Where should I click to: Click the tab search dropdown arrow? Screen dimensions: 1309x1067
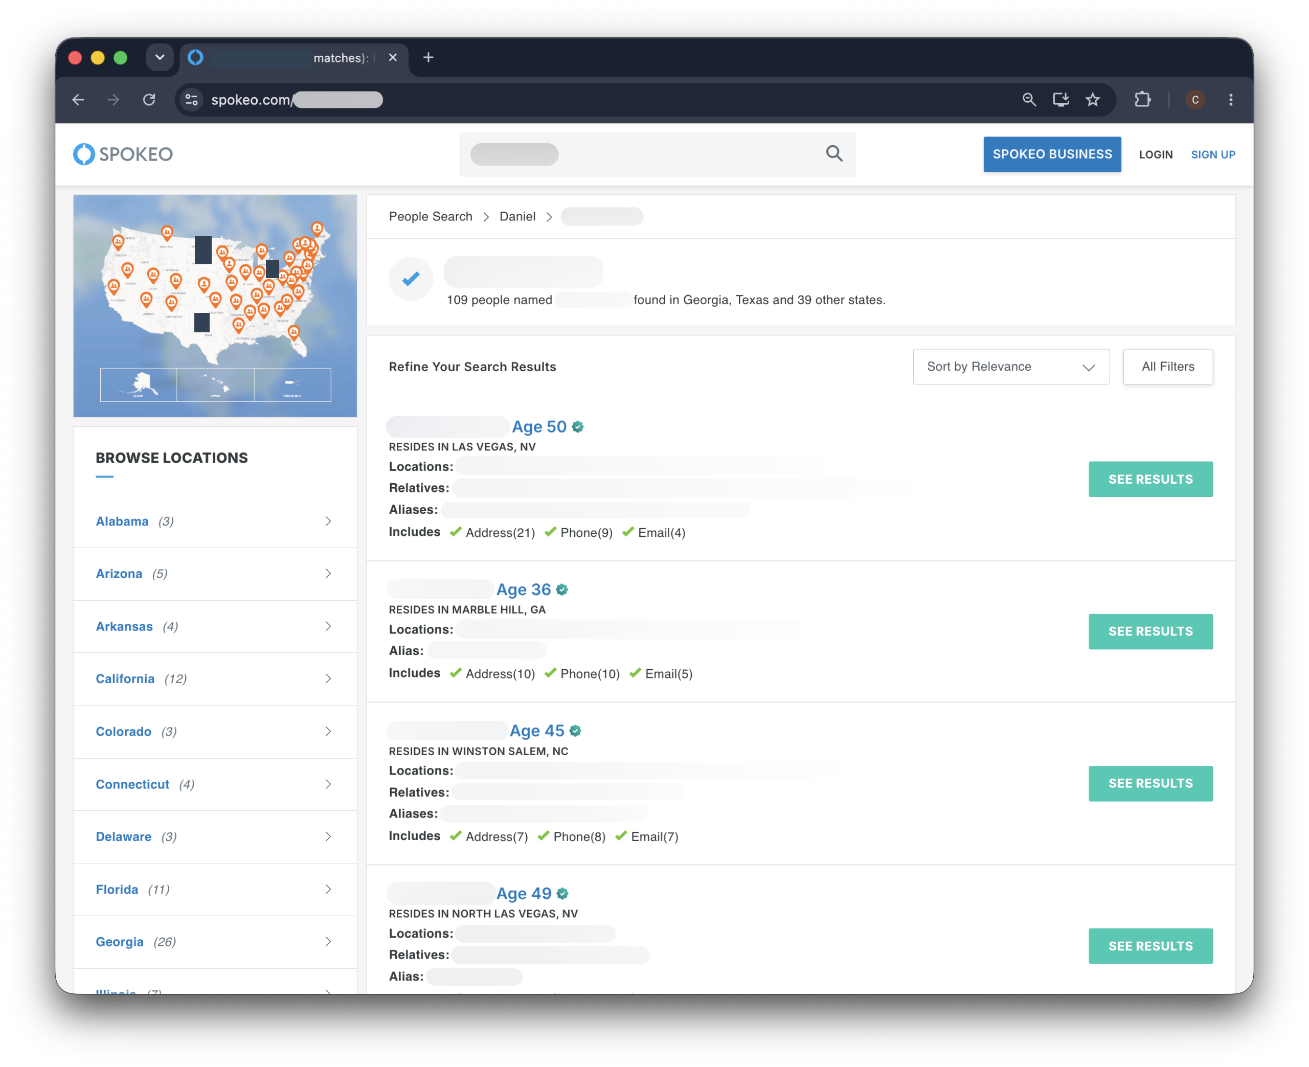coord(160,58)
